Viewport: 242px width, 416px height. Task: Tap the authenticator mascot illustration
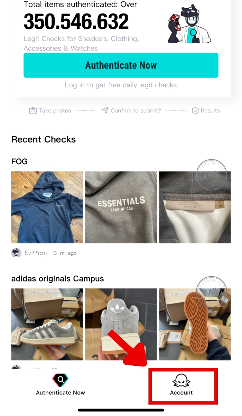(x=189, y=24)
